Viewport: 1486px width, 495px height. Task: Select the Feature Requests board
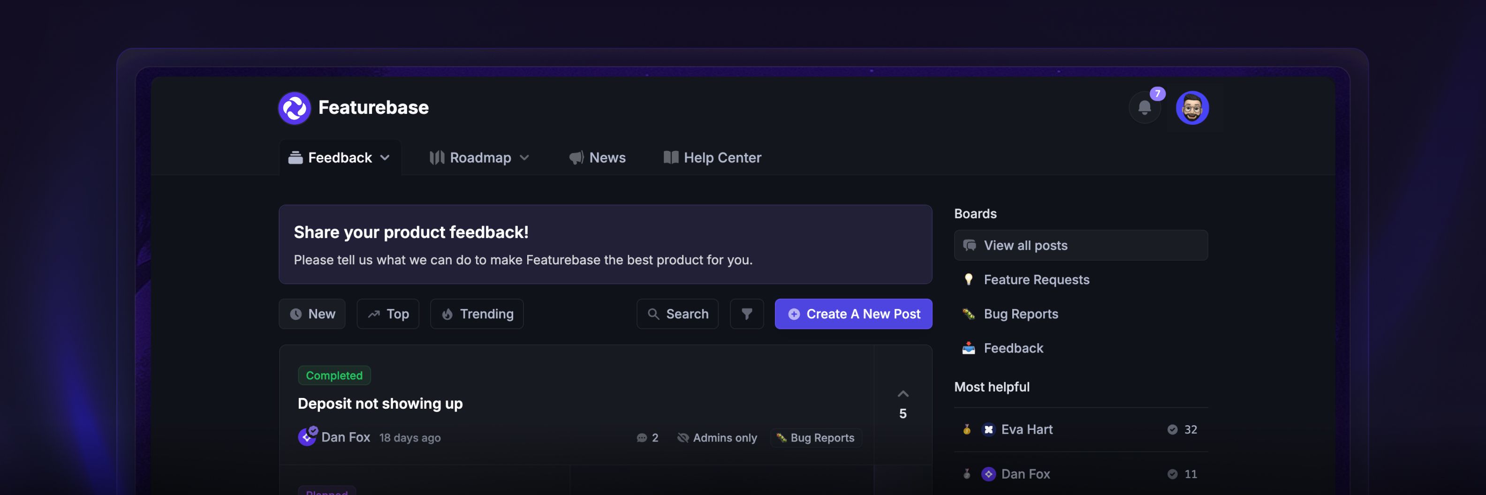click(1036, 280)
